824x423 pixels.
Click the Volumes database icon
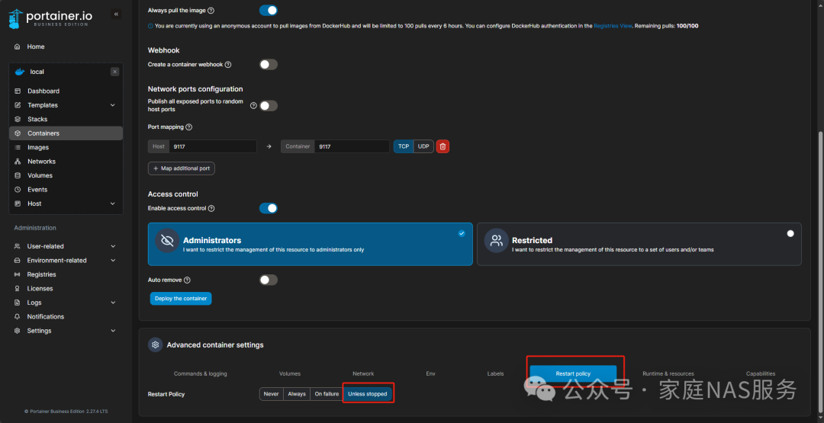pos(18,175)
